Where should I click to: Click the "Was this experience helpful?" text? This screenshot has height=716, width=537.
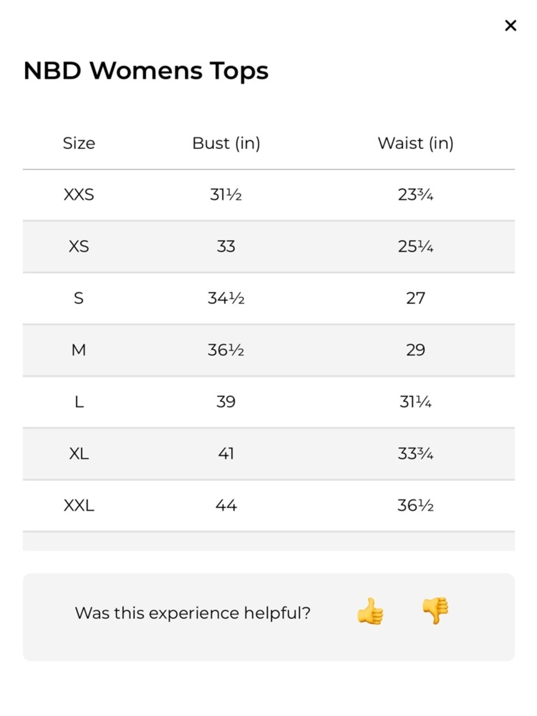pyautogui.click(x=193, y=613)
